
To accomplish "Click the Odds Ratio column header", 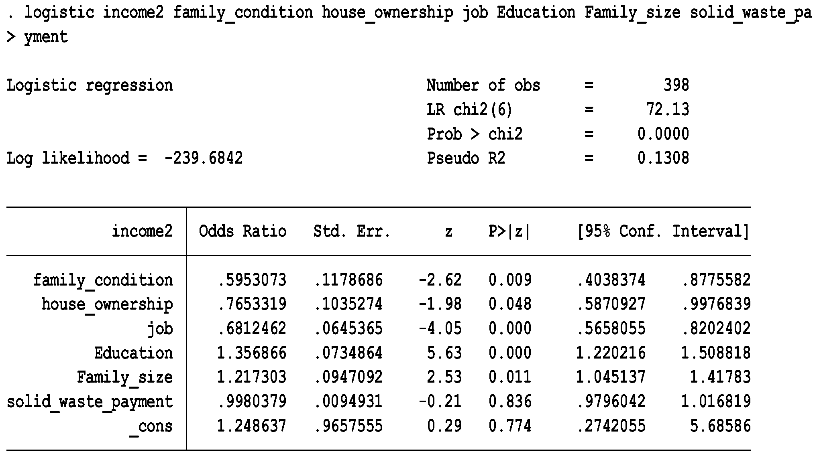I will click(x=242, y=231).
